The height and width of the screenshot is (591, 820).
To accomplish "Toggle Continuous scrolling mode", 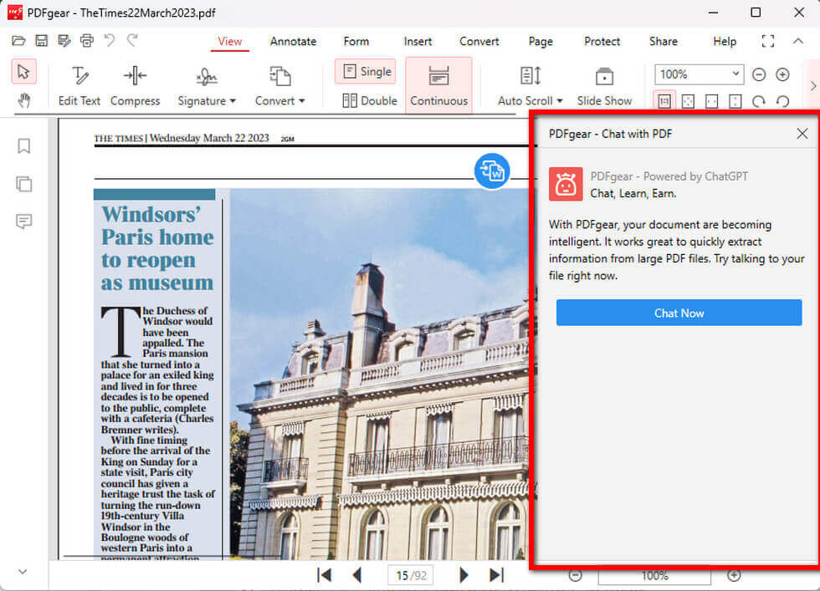I will pos(438,85).
